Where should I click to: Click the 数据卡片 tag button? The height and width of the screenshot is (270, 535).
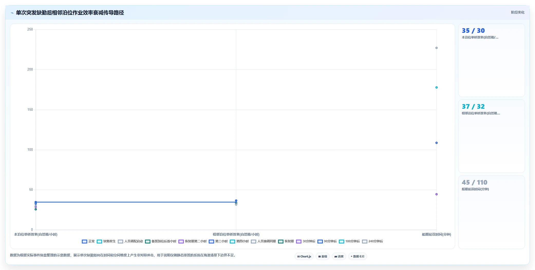coord(358,256)
